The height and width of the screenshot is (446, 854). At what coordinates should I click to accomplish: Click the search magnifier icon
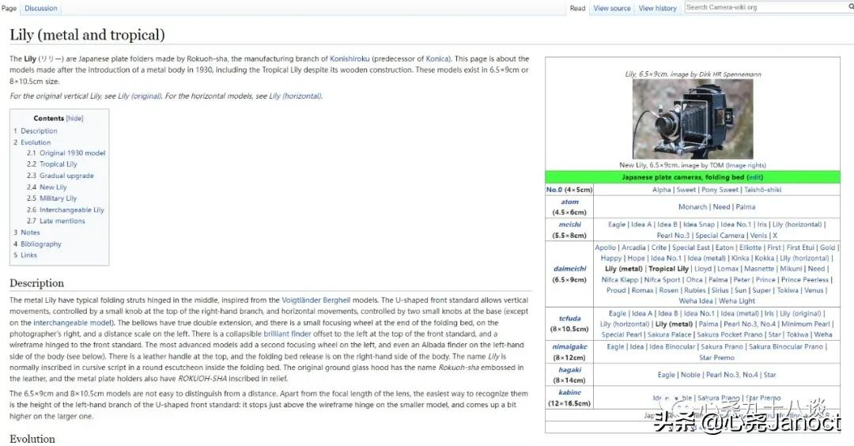(851, 7)
